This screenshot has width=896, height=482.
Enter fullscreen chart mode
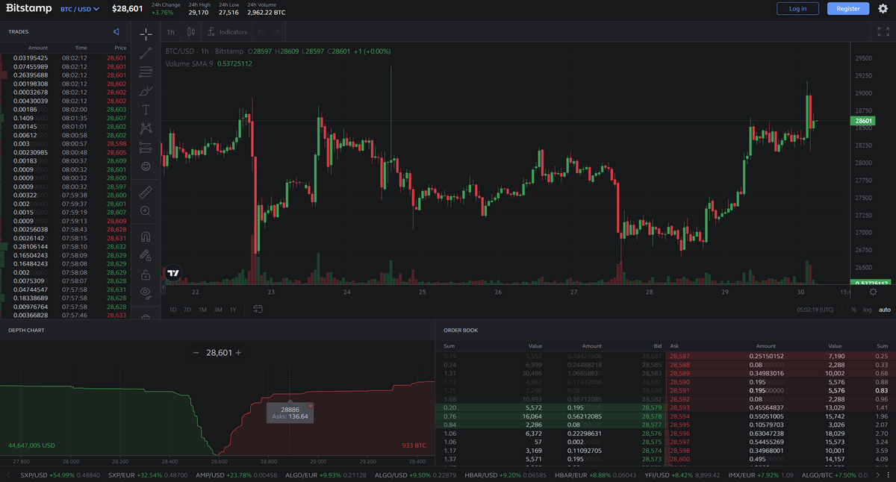pyautogui.click(x=883, y=32)
